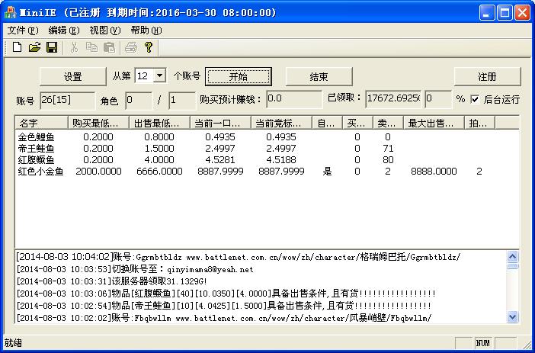Click the 10:03:06 红腹鳜鱼 log line
This screenshot has width=535, height=353.
coord(226,294)
